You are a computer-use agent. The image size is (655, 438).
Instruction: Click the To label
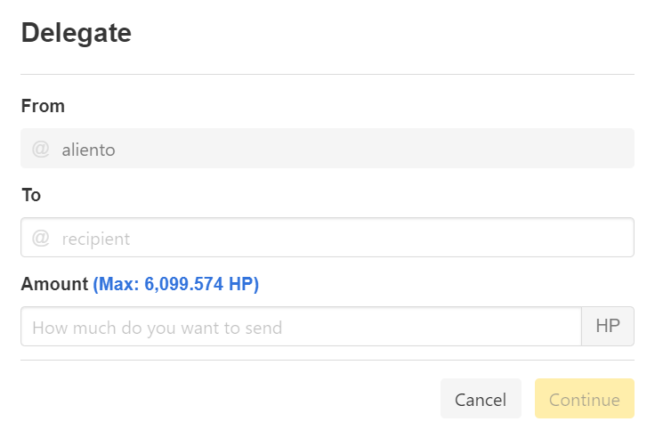(x=31, y=195)
